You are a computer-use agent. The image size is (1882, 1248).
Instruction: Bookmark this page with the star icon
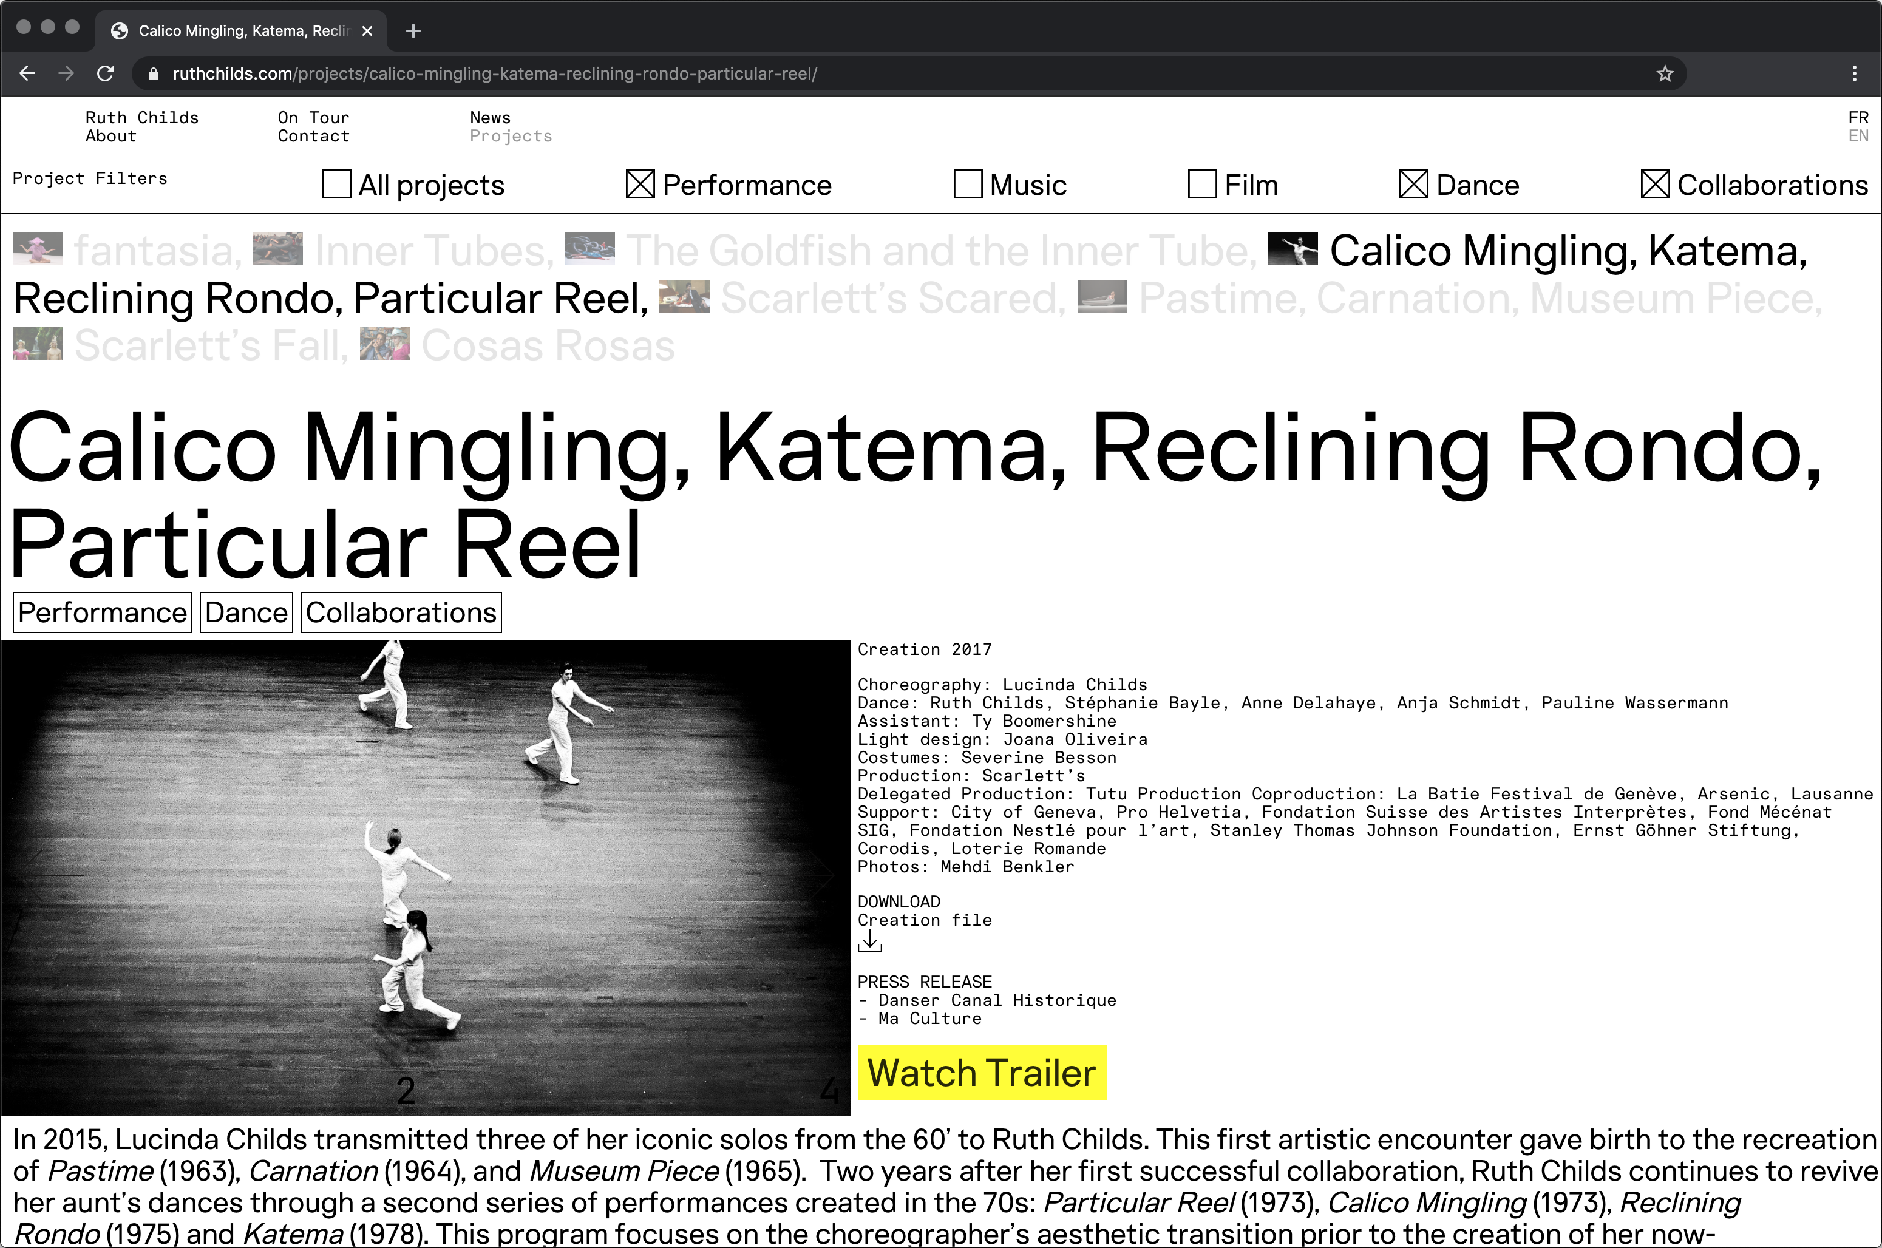[1665, 74]
